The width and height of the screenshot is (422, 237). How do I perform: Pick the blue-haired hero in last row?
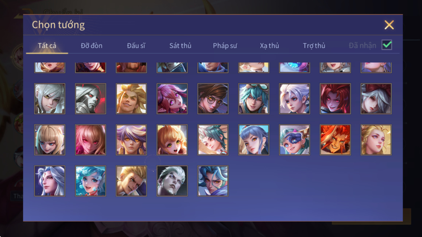[x=213, y=181]
